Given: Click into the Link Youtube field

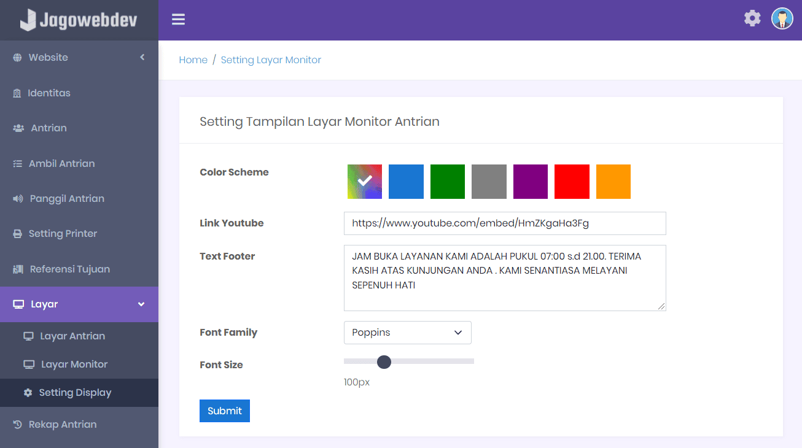Looking at the screenshot, I should click(x=504, y=223).
